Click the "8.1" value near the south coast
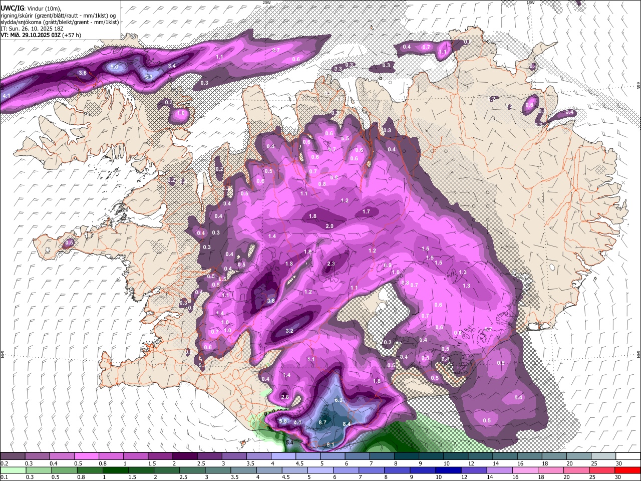The width and height of the screenshot is (641, 481). [331, 445]
